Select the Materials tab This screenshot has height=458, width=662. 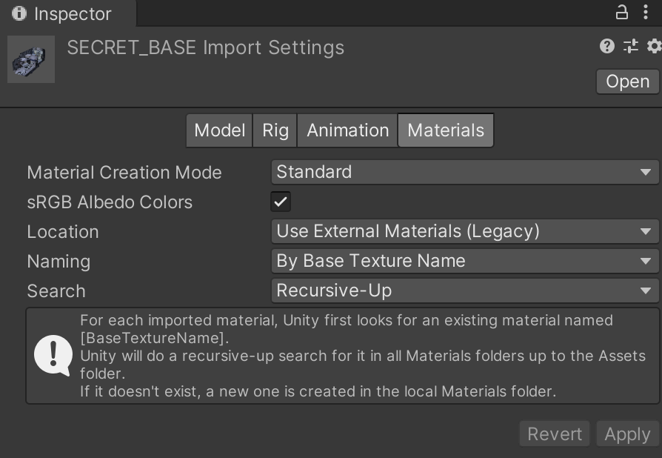point(446,130)
